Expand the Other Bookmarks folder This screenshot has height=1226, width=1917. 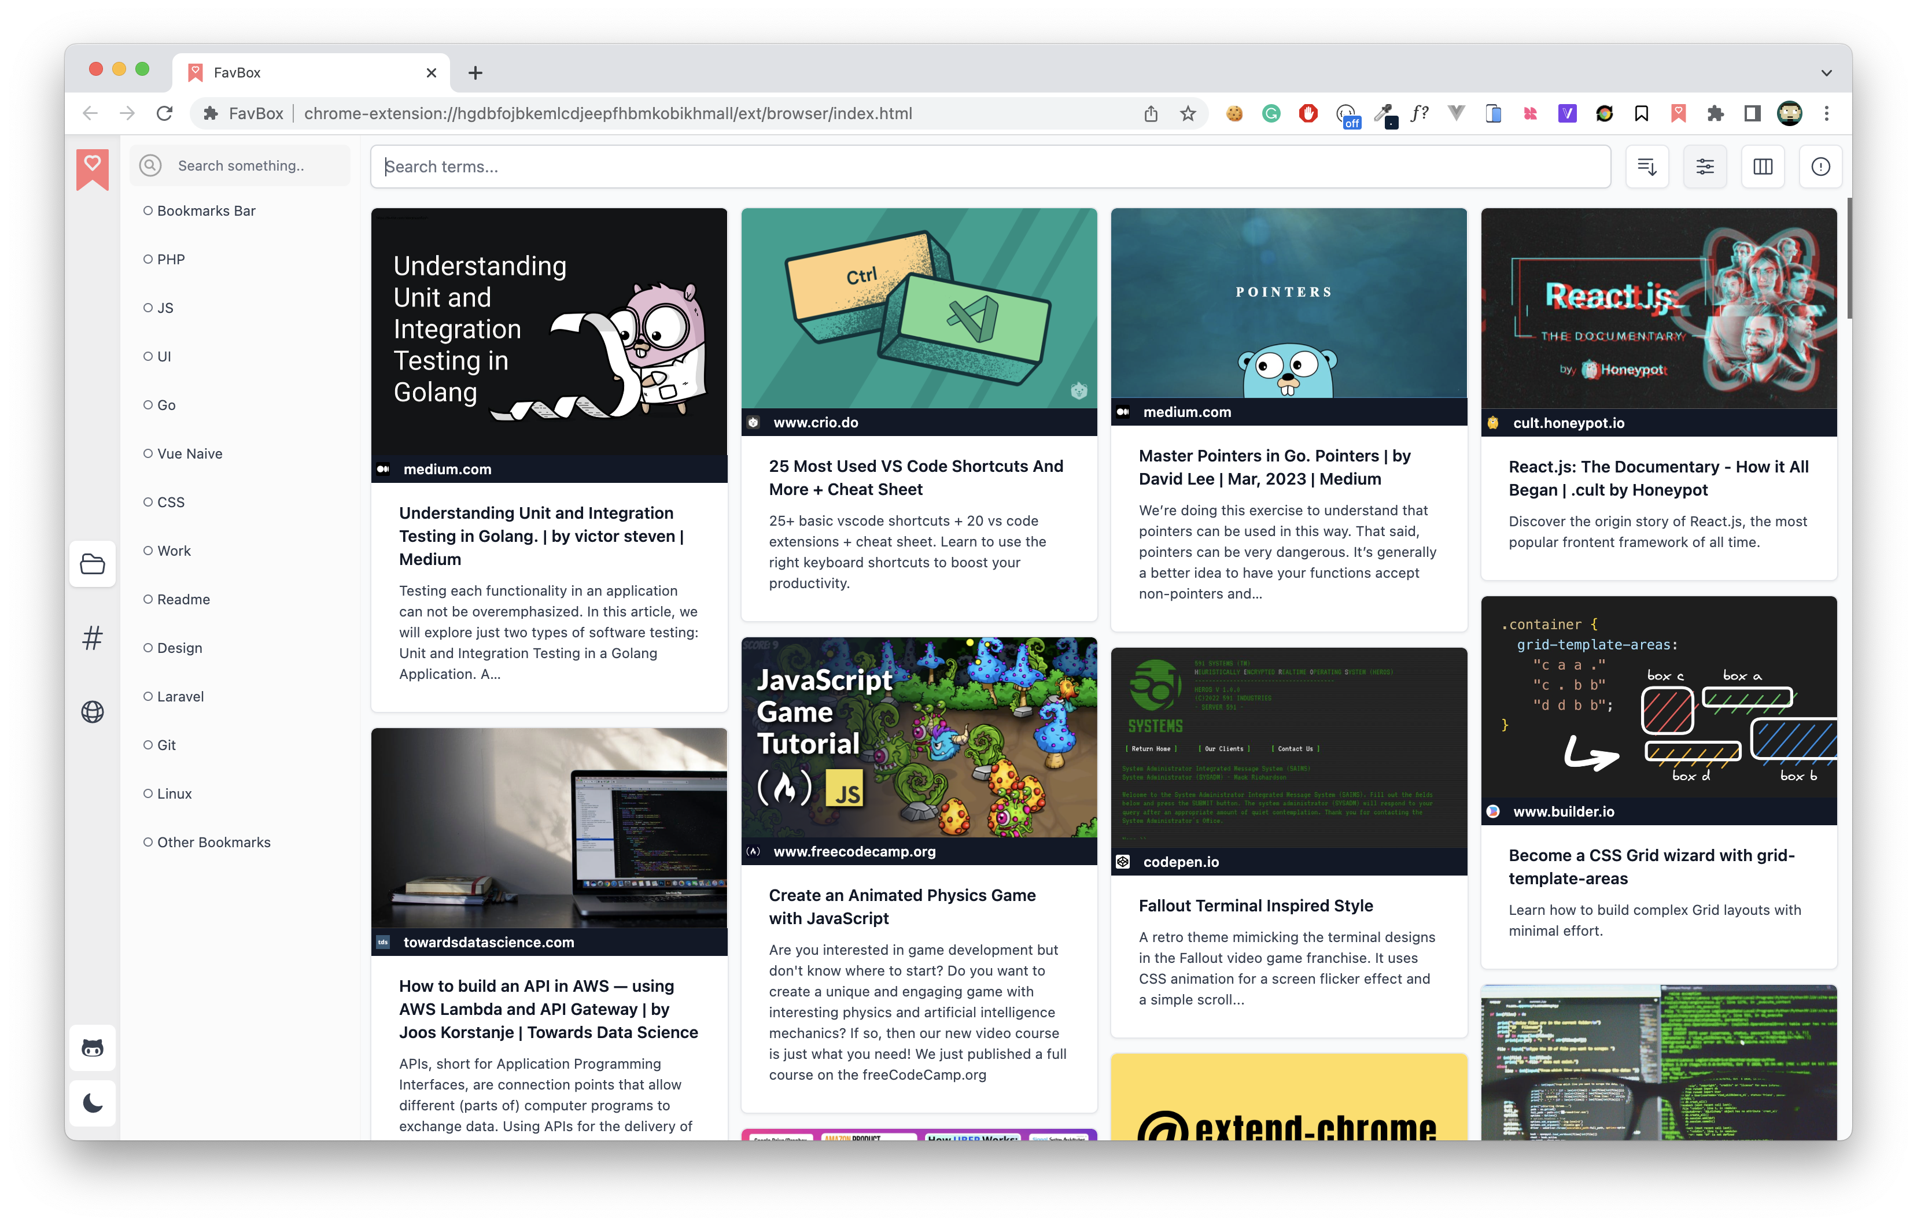(213, 842)
